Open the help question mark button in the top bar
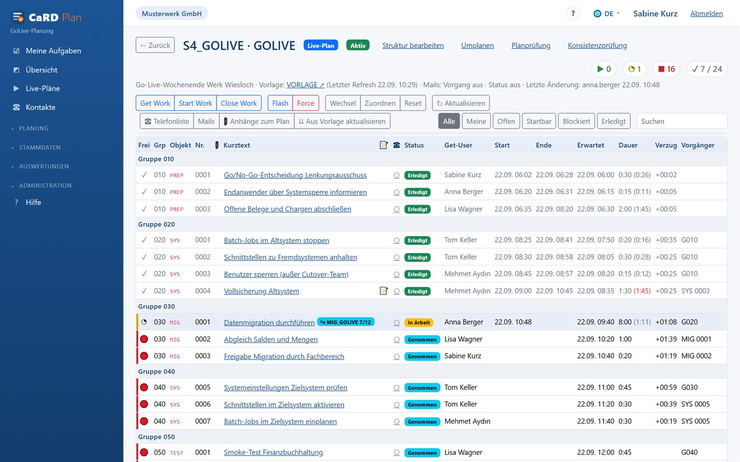The width and height of the screenshot is (740, 462). click(x=573, y=13)
